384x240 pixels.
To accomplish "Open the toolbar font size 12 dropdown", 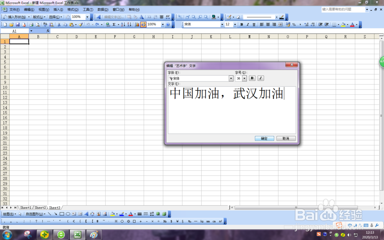I will click(x=235, y=25).
